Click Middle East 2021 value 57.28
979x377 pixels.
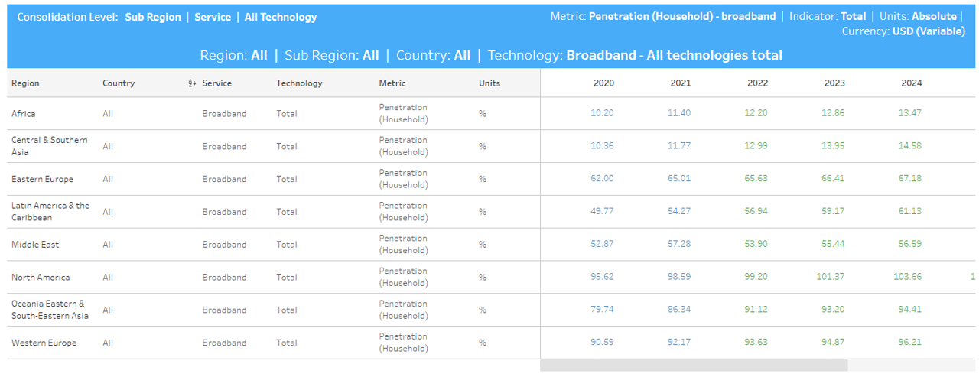point(679,244)
